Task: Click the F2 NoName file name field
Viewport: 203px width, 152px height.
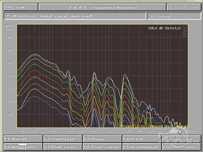Action: coord(174,16)
